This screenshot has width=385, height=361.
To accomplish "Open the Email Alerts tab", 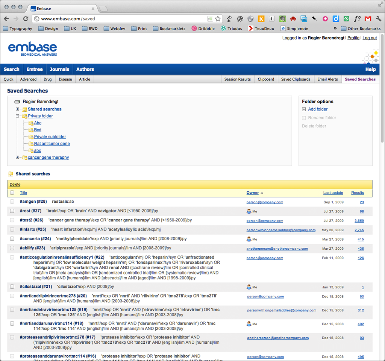I will tap(327, 79).
